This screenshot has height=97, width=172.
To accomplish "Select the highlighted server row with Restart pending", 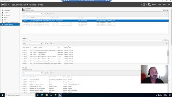I will coord(95,21).
